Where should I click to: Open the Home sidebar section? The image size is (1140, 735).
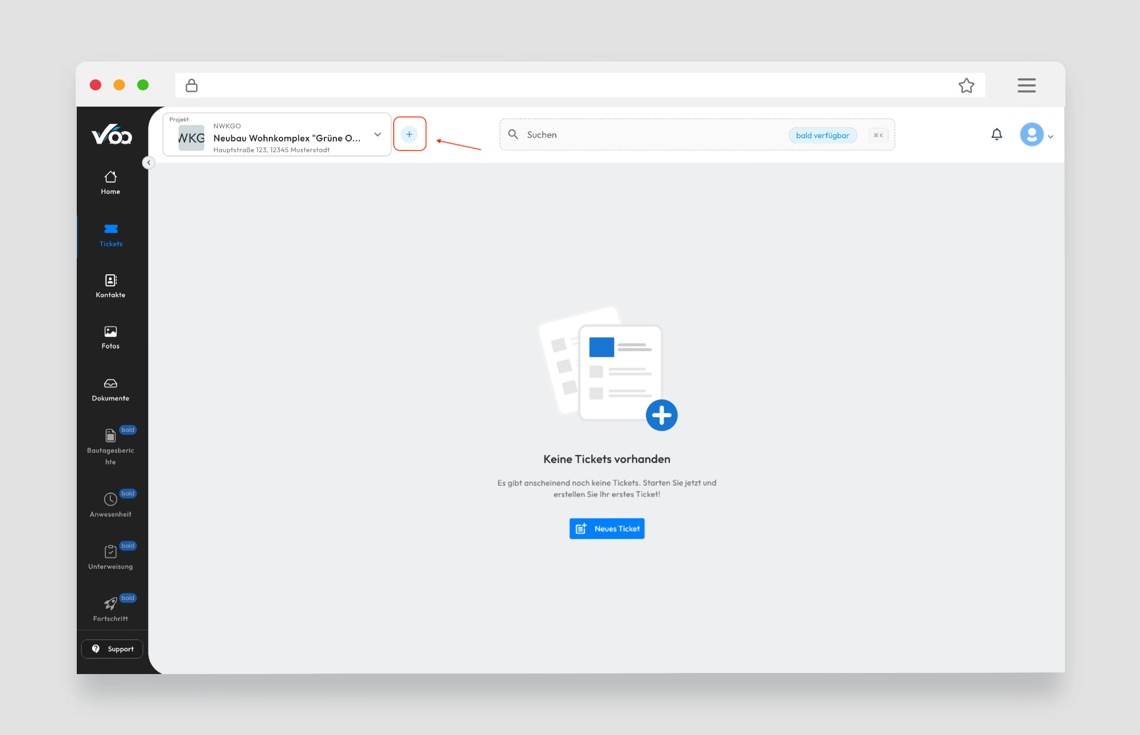point(111,183)
